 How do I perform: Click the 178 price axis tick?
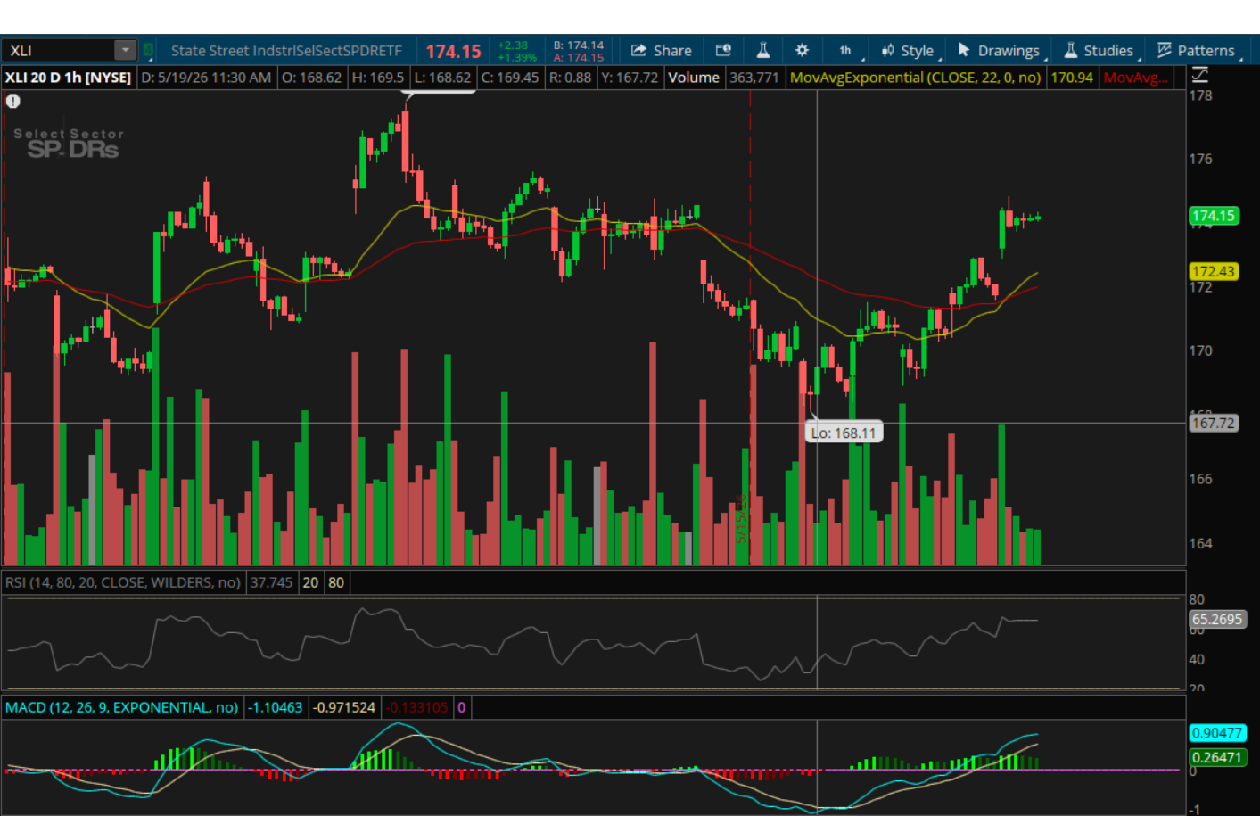point(1200,95)
